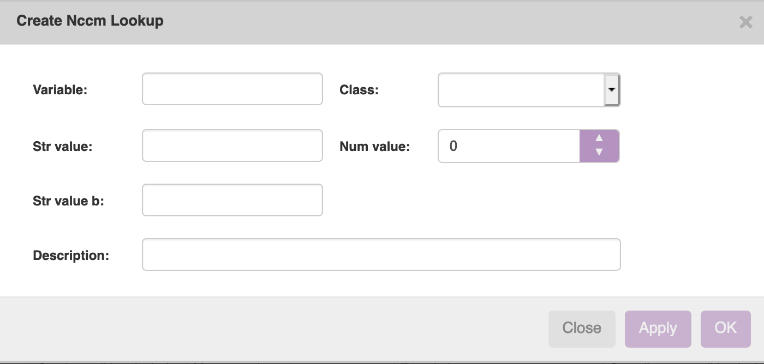
Task: Click inside the Num value number field
Action: [x=509, y=146]
